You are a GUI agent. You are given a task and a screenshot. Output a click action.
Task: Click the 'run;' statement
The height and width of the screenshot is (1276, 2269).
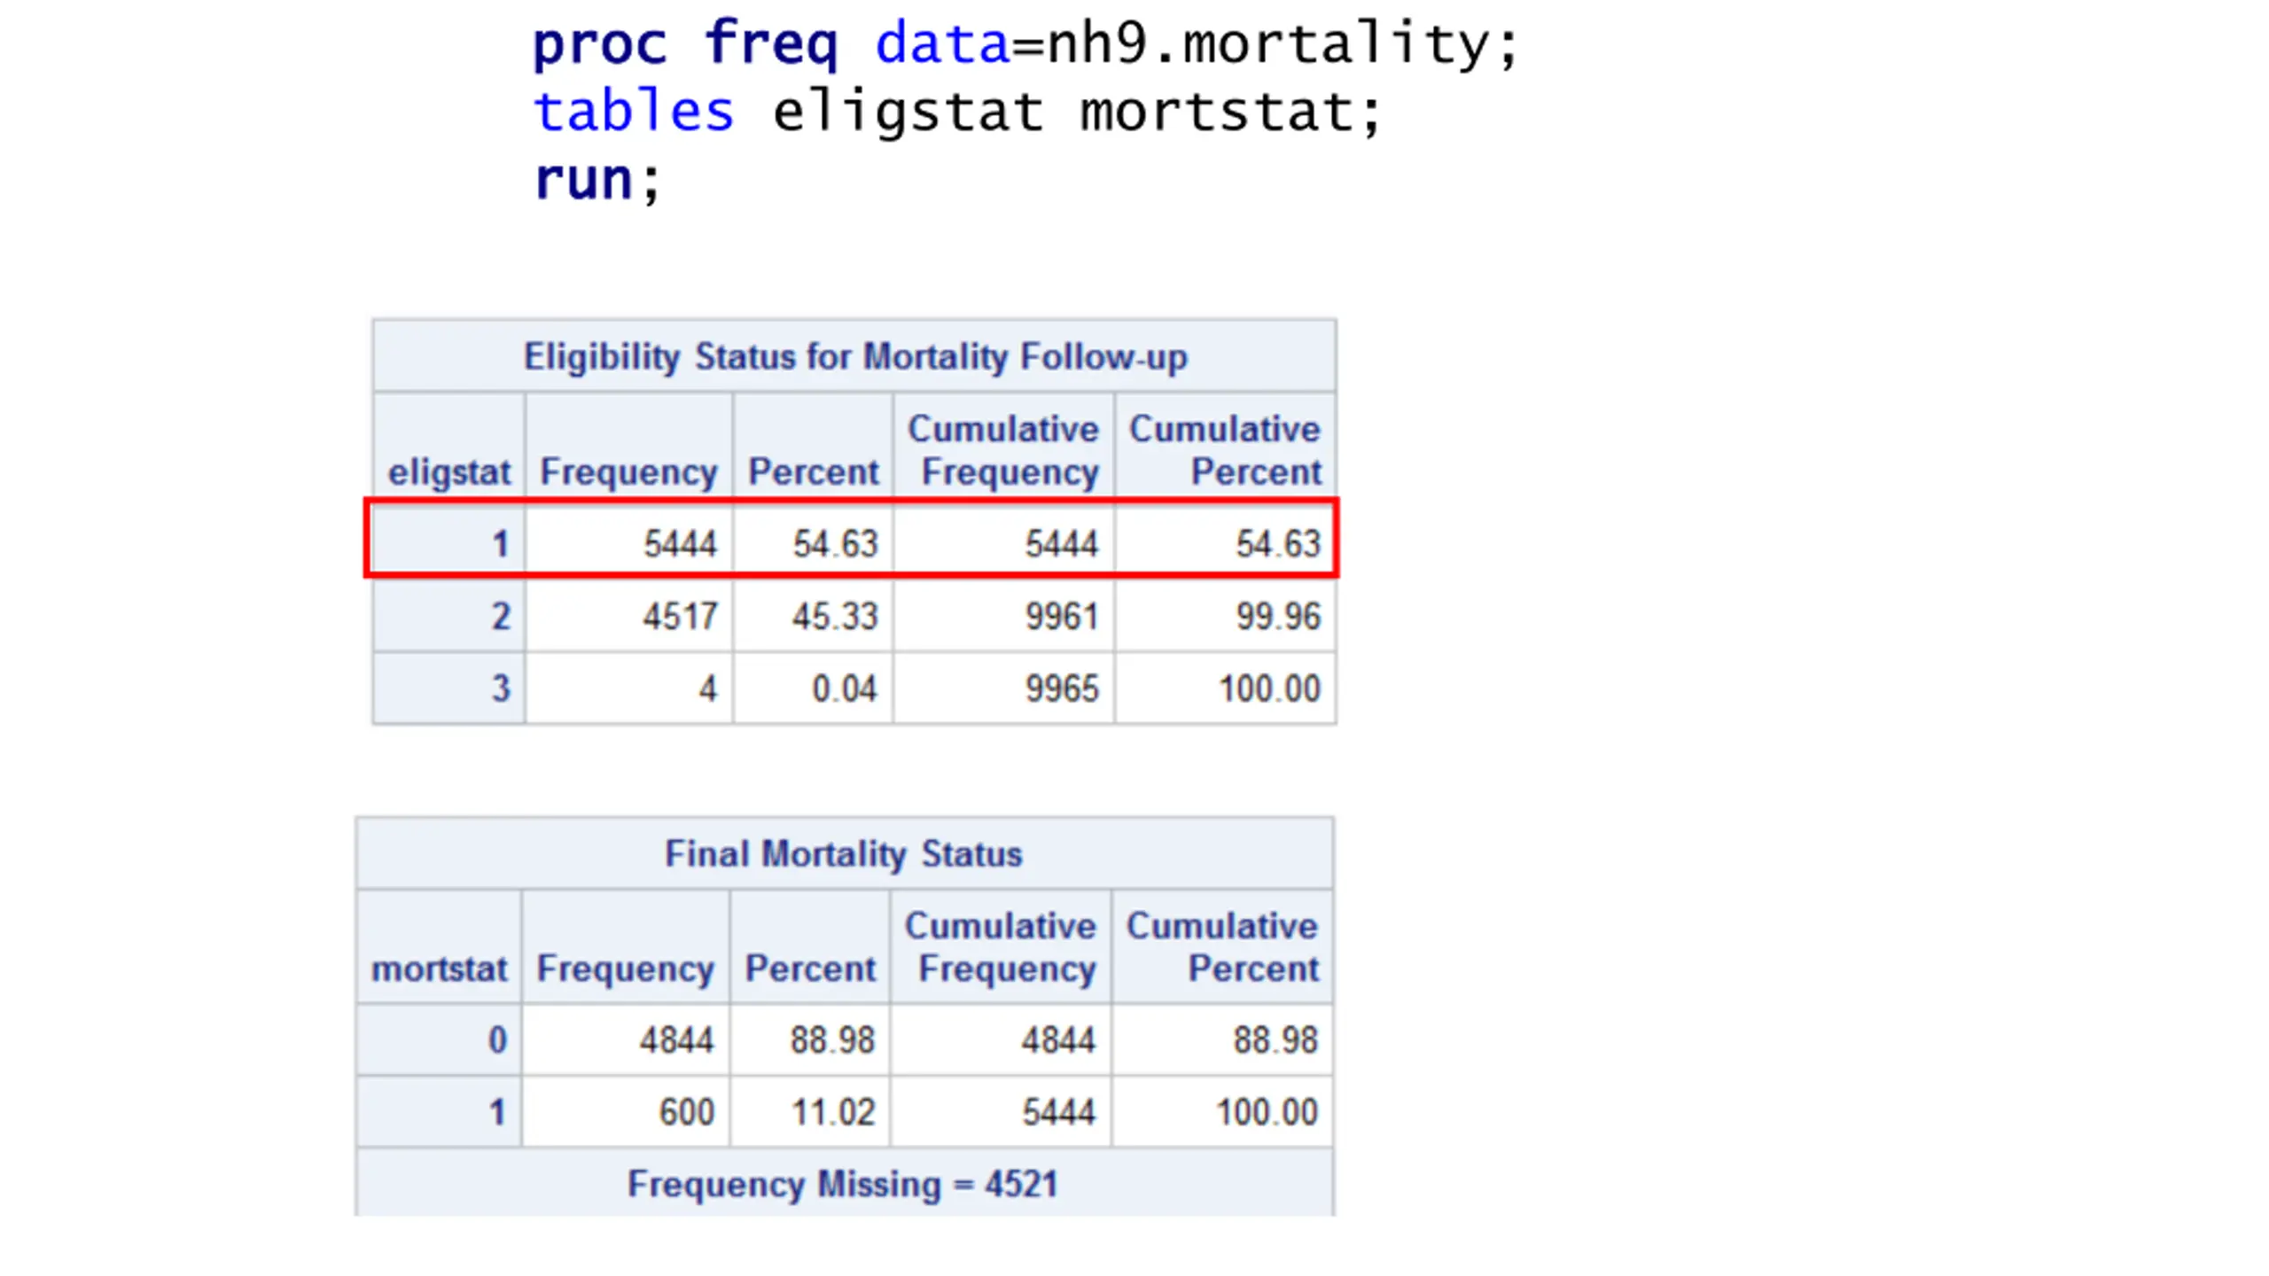click(x=597, y=179)
